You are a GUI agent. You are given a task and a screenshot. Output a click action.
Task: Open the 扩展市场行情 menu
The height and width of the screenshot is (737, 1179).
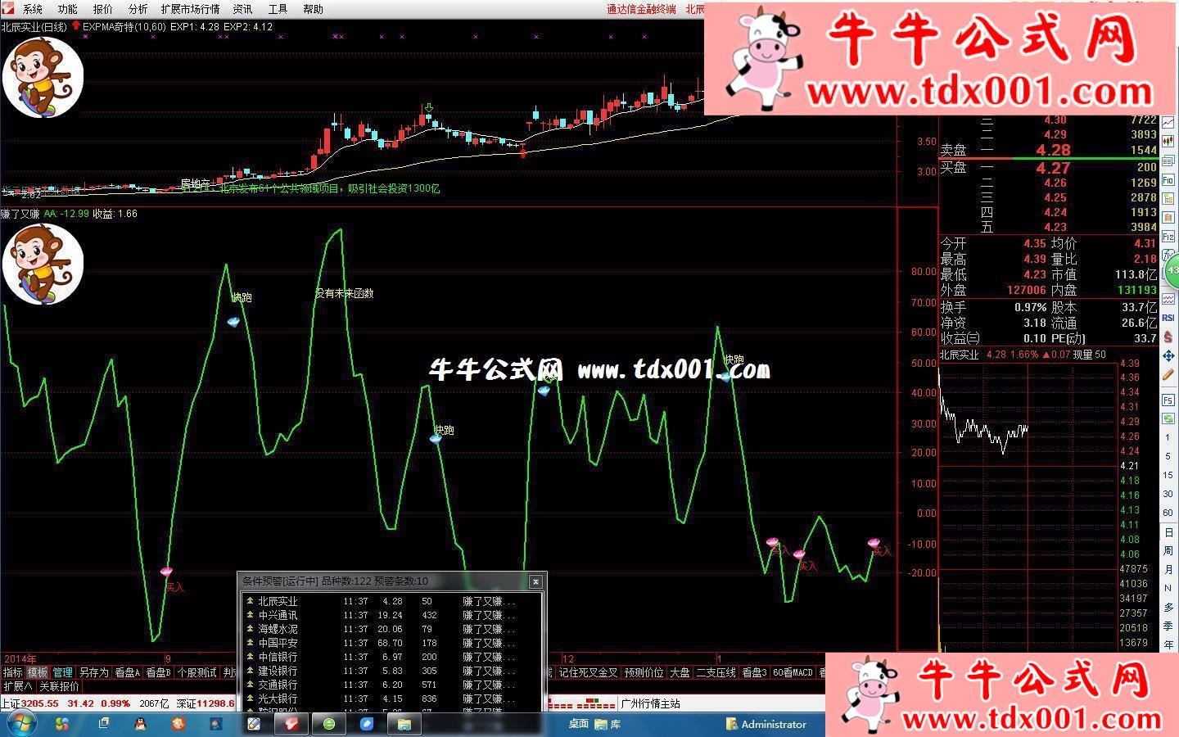point(190,9)
